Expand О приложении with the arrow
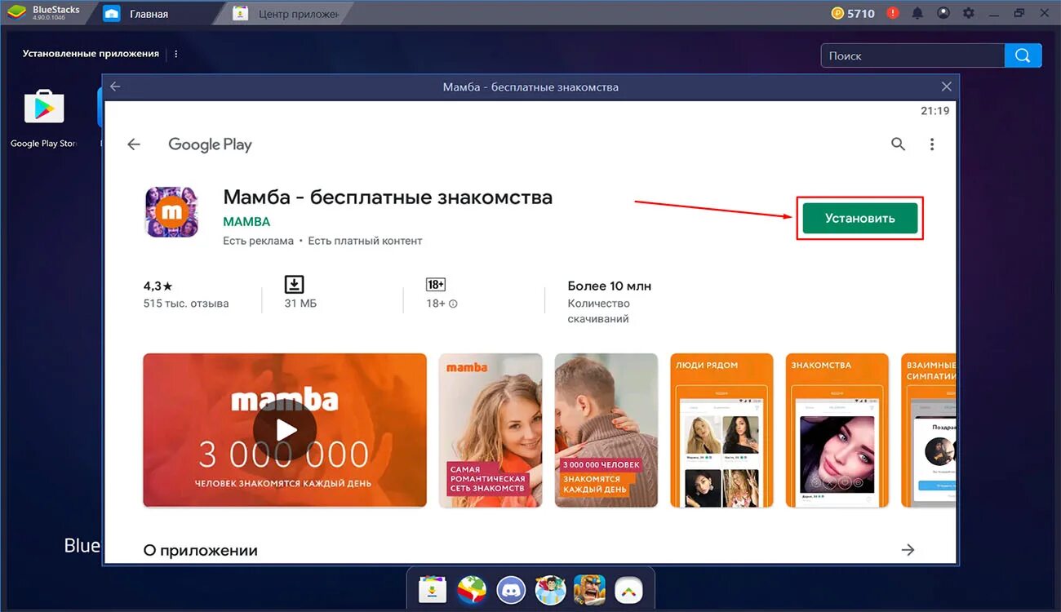The width and height of the screenshot is (1061, 612). tap(908, 550)
